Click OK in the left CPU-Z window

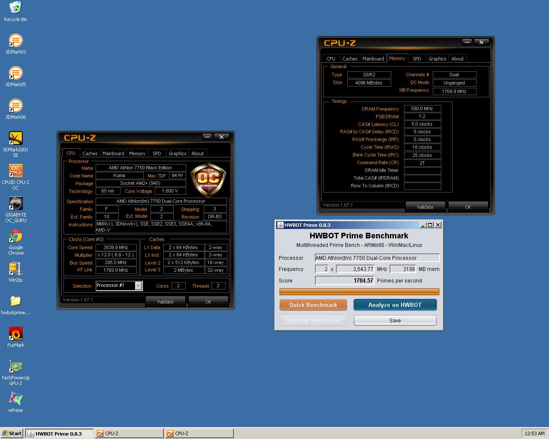pyautogui.click(x=208, y=302)
